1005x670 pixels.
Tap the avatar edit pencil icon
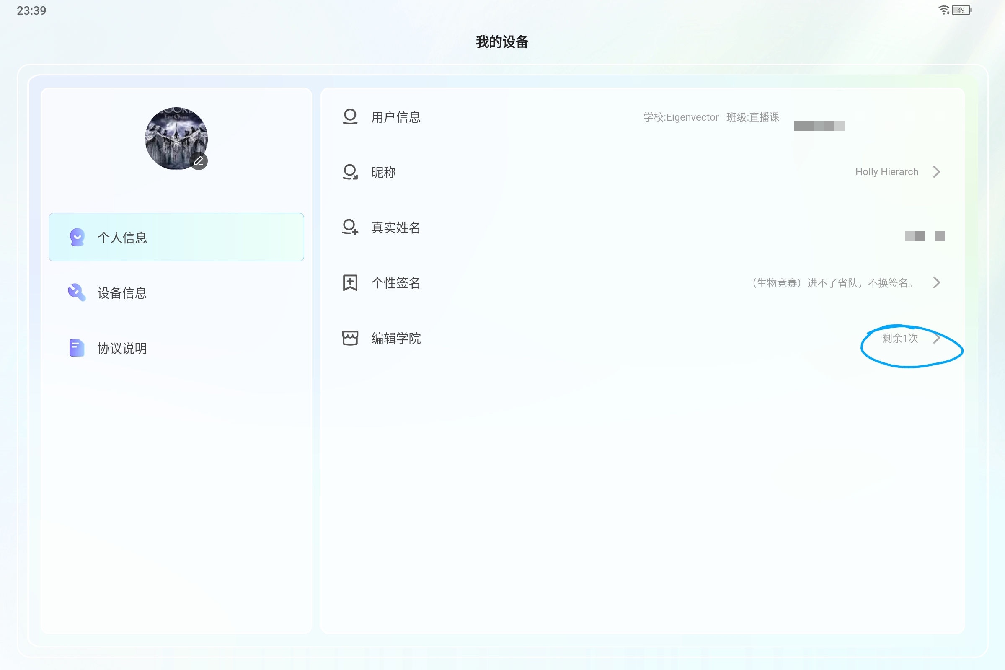coord(199,161)
